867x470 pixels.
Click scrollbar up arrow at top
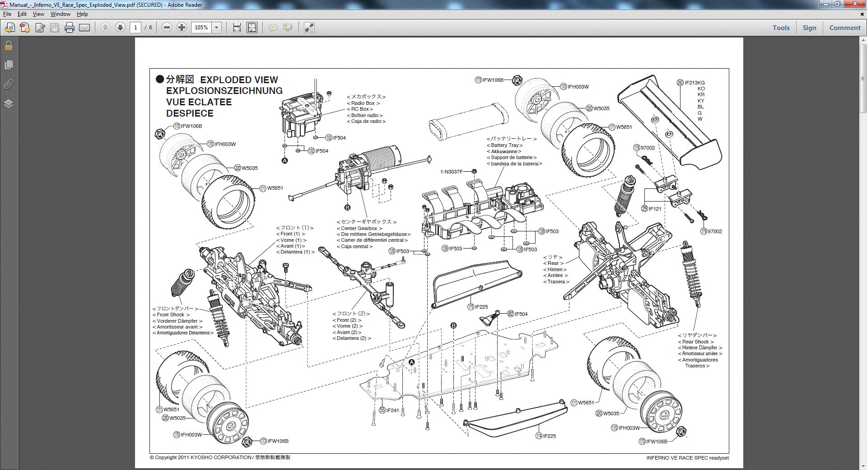(x=863, y=40)
